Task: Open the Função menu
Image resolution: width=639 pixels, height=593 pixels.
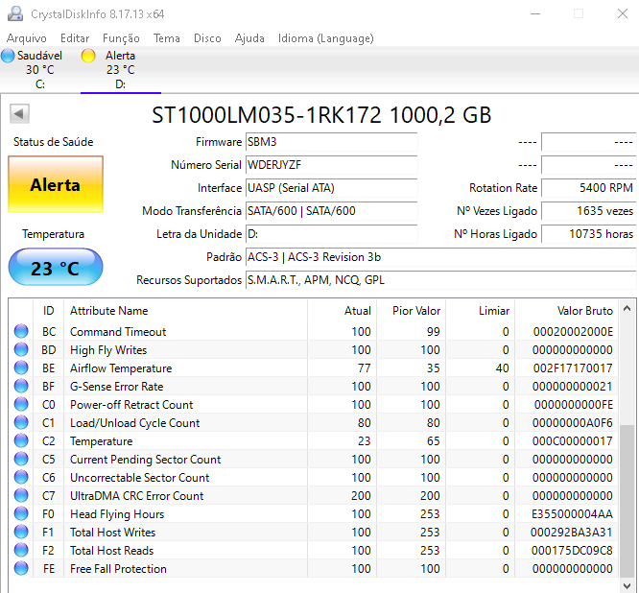Action: [121, 38]
